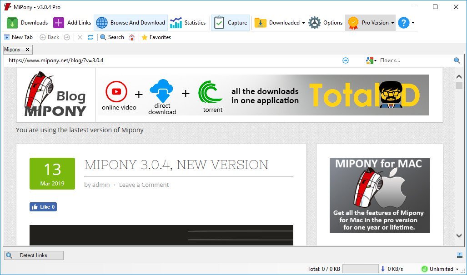Open the Google search engine dropdown
The image size is (467, 275).
tap(371, 61)
